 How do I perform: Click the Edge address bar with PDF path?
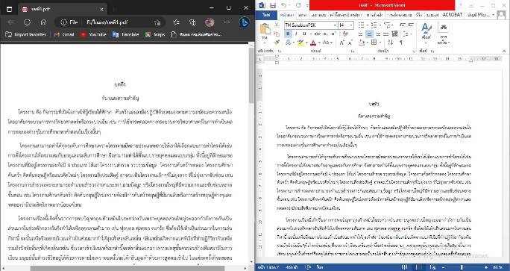pyautogui.click(x=110, y=22)
